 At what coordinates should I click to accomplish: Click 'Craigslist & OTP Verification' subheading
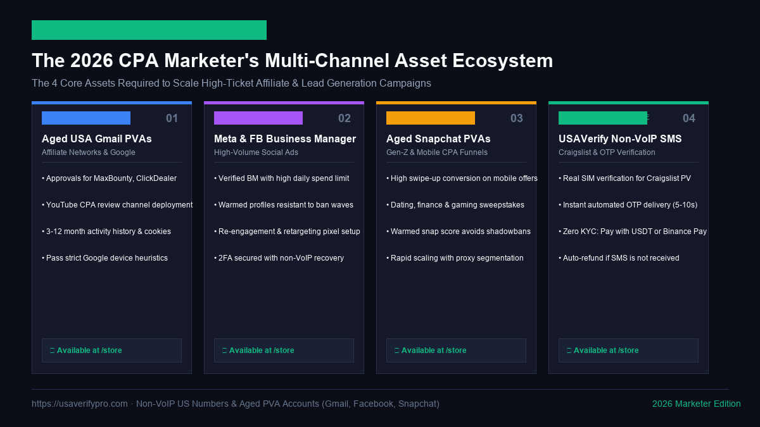(607, 152)
